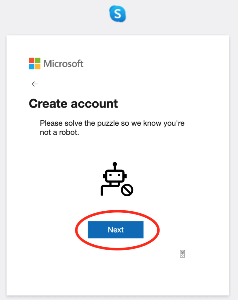Click the yellow square of the Microsoft logo
The height and width of the screenshot is (300, 238).
pos(37,66)
